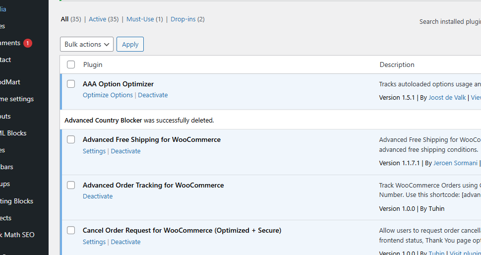The width and height of the screenshot is (481, 255).
Task: Deactivate Advanced Free Shipping for WooCommerce
Action: click(126, 151)
